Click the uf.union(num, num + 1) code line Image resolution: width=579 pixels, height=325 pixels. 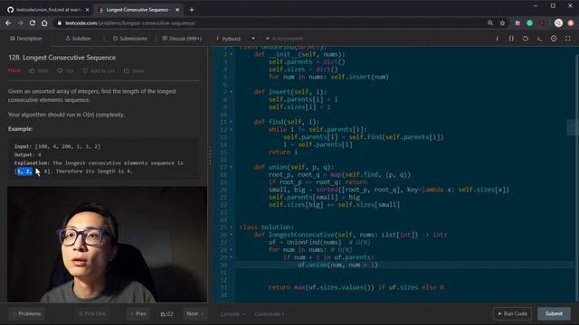tap(337, 265)
